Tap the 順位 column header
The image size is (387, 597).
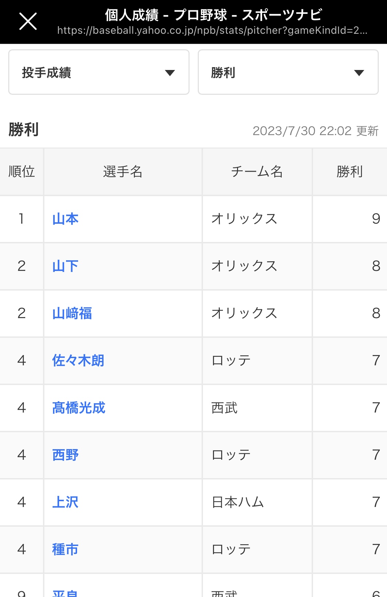coord(22,172)
